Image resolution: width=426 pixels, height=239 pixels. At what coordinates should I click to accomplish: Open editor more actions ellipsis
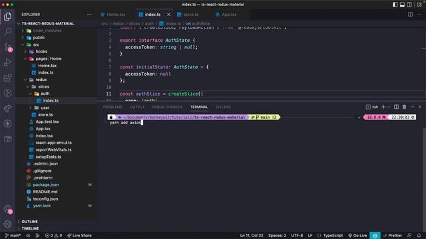click(419, 15)
